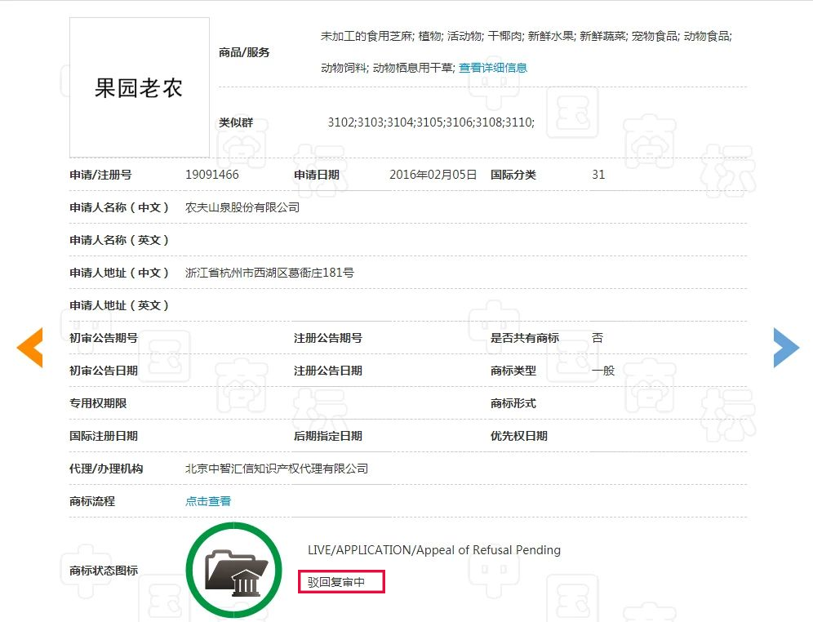Open the 果园老农 trademark image
The height and width of the screenshot is (622, 813).
tap(140, 87)
